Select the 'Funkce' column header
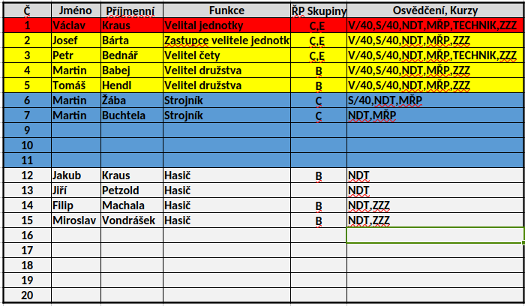 [226, 10]
